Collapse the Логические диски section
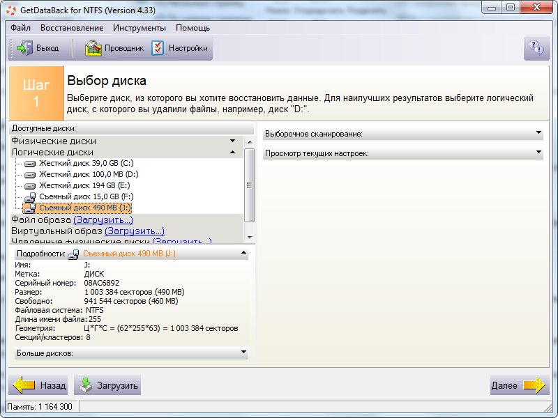The width and height of the screenshot is (558, 418). click(232, 152)
